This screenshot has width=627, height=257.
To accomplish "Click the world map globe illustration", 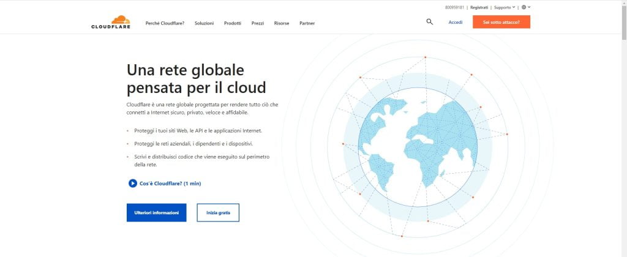I will [x=418, y=147].
